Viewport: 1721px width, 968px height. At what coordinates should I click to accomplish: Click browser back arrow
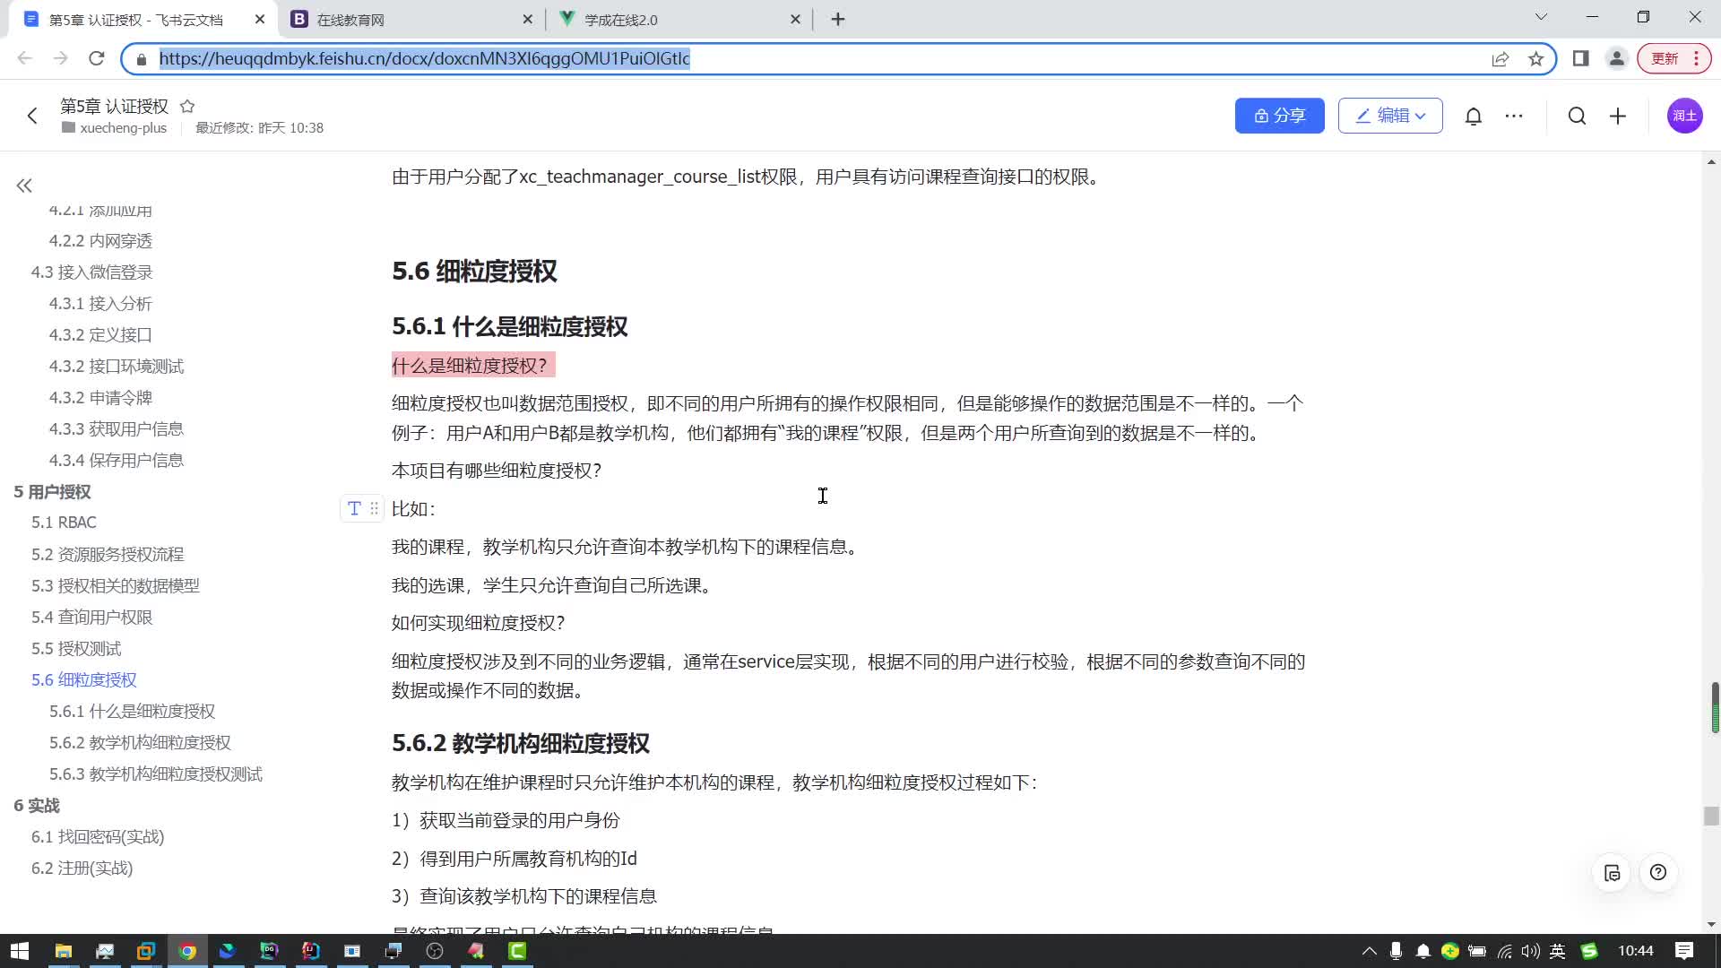click(x=25, y=58)
